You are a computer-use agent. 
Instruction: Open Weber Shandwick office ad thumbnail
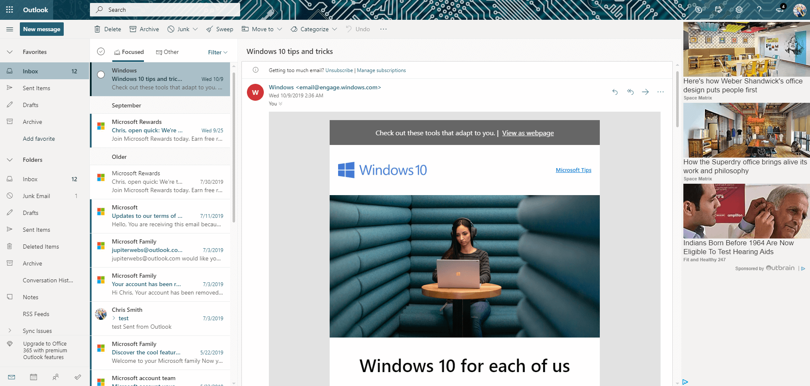[746, 49]
